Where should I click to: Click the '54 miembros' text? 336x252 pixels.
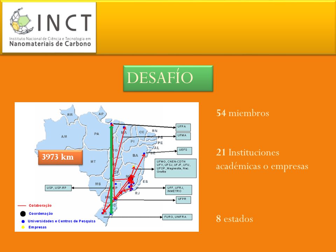pos(243,113)
